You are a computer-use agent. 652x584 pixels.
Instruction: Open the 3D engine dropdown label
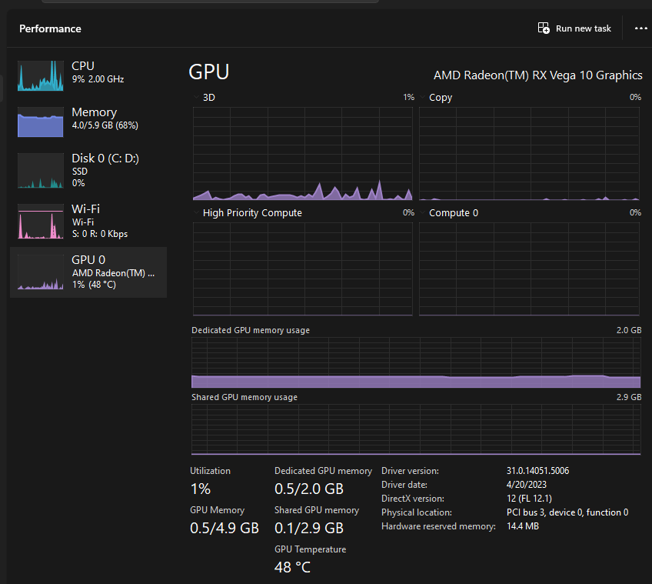[209, 98]
